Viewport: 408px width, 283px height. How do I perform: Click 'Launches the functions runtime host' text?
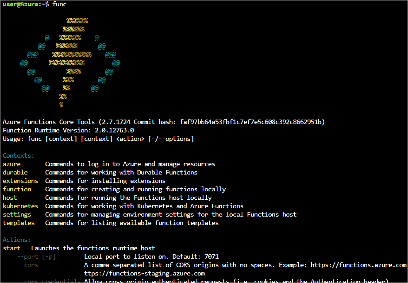click(93, 248)
